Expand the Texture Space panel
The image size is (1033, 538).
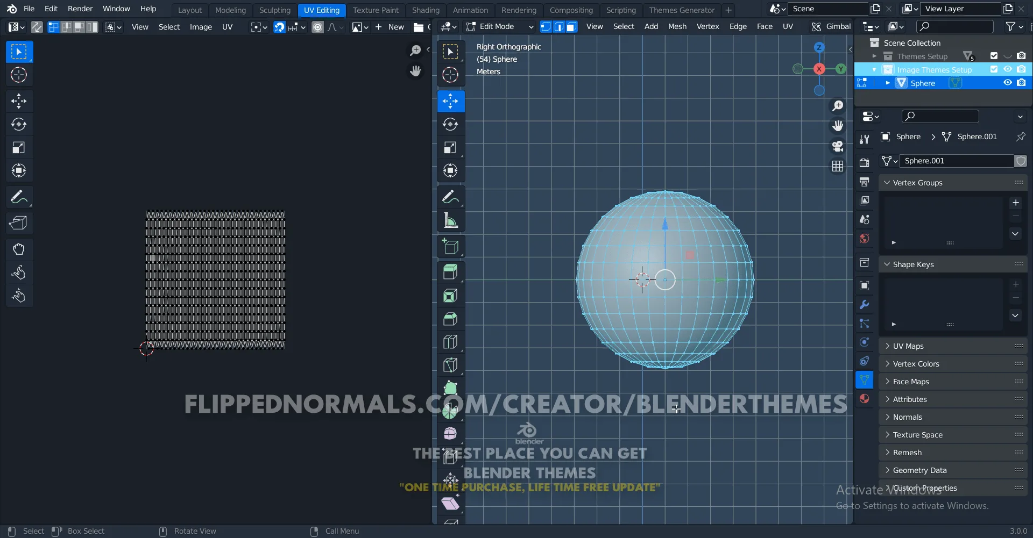(953, 435)
